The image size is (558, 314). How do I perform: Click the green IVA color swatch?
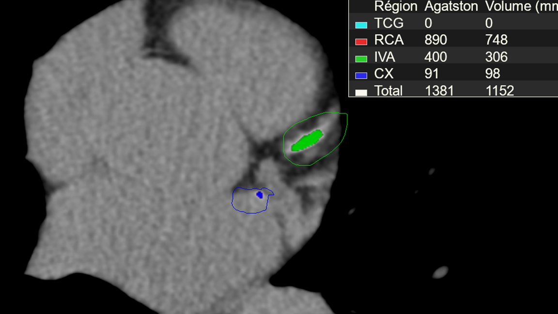[361, 59]
